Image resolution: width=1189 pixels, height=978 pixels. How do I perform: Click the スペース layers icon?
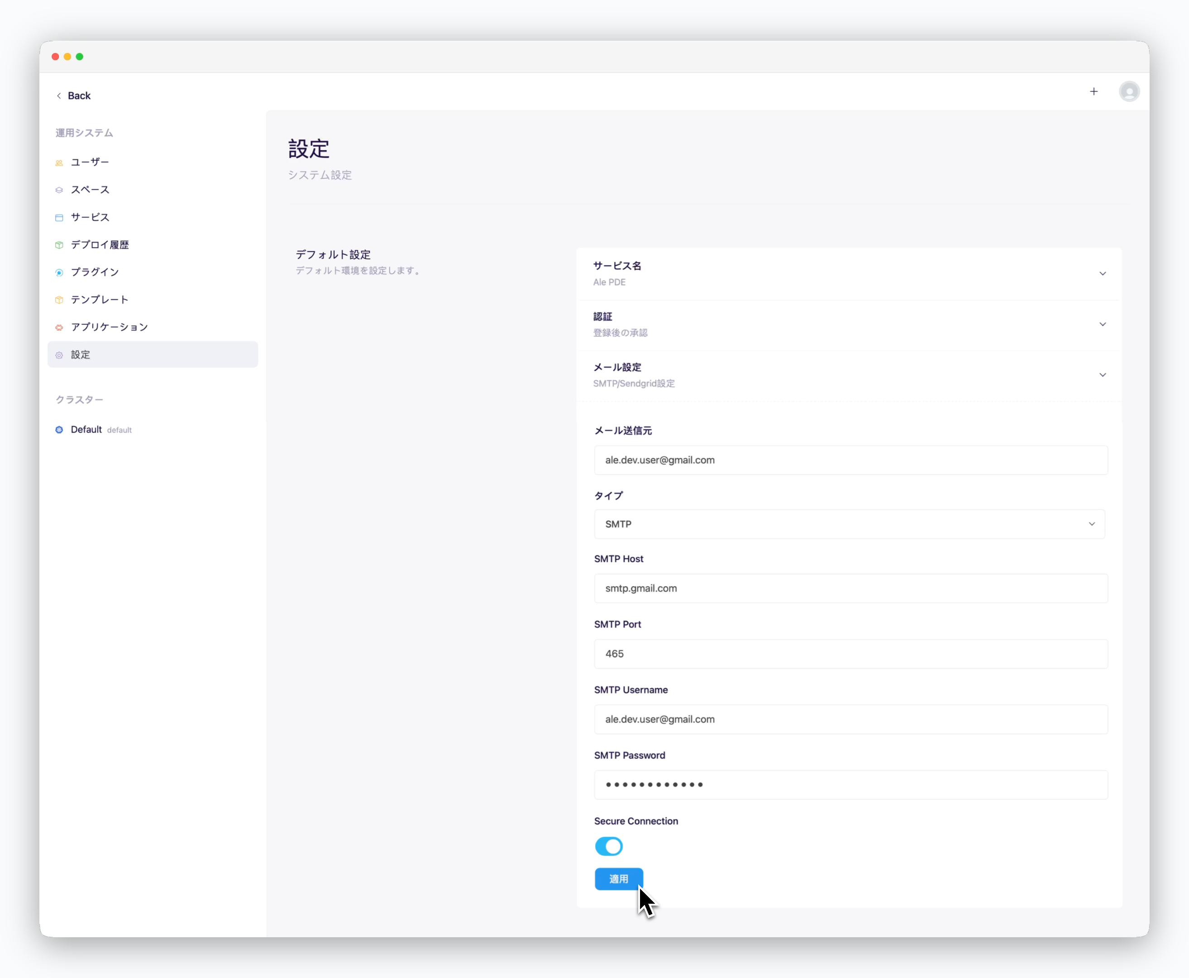click(x=59, y=190)
